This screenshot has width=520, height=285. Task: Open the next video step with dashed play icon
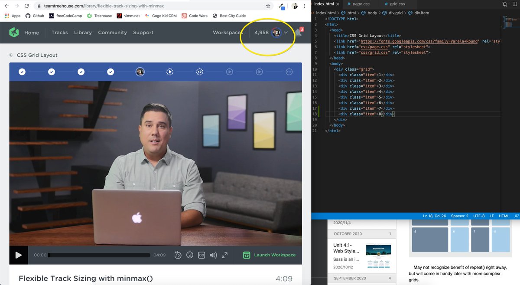click(x=170, y=72)
